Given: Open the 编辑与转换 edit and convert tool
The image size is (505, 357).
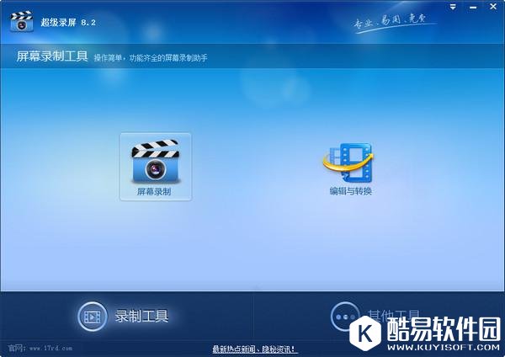Looking at the screenshot, I should point(350,169).
